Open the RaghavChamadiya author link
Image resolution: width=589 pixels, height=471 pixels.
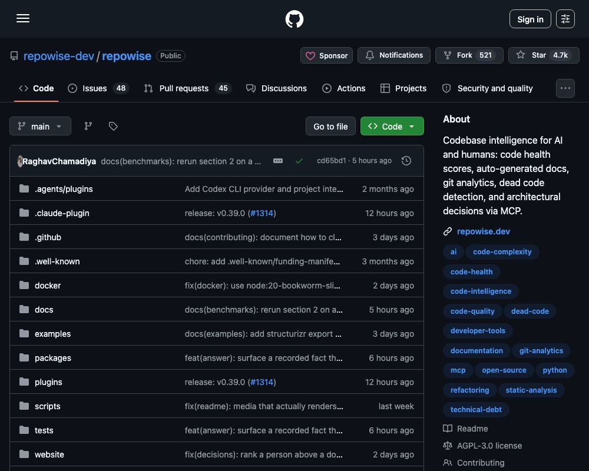click(x=59, y=161)
